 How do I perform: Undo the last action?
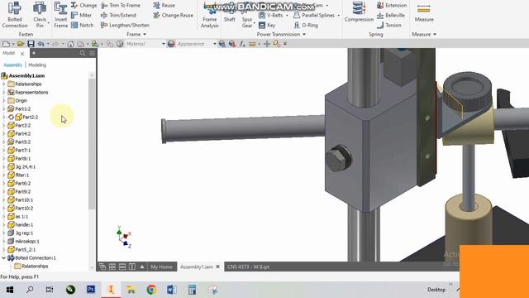[41, 44]
